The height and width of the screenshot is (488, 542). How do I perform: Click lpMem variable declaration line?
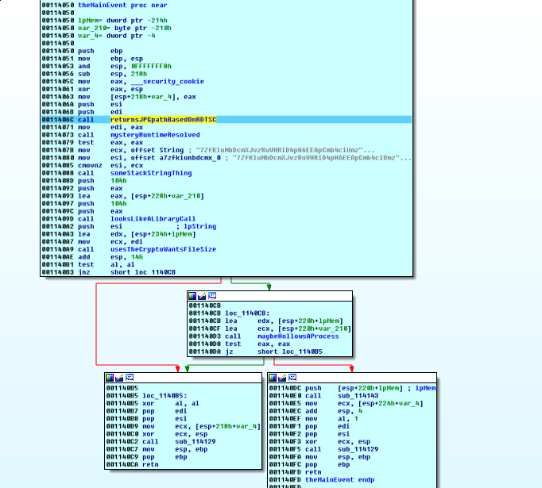pos(122,21)
